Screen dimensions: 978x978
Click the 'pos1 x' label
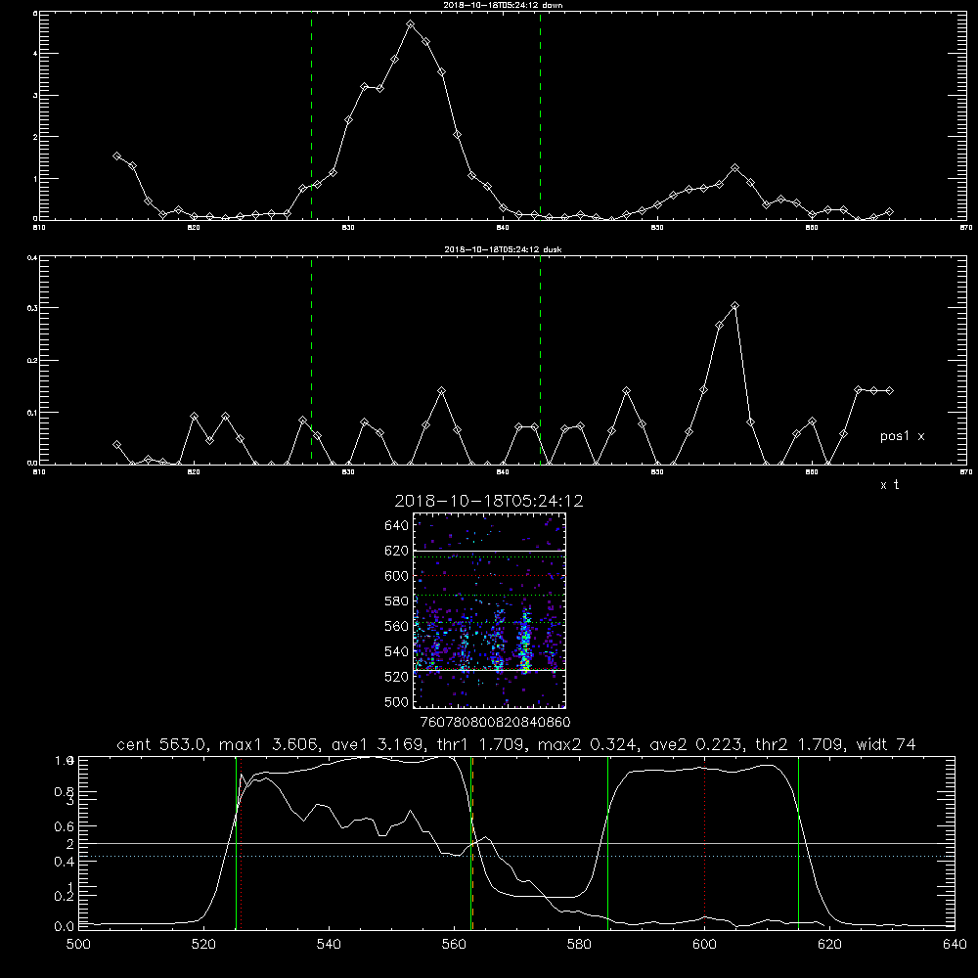click(902, 436)
